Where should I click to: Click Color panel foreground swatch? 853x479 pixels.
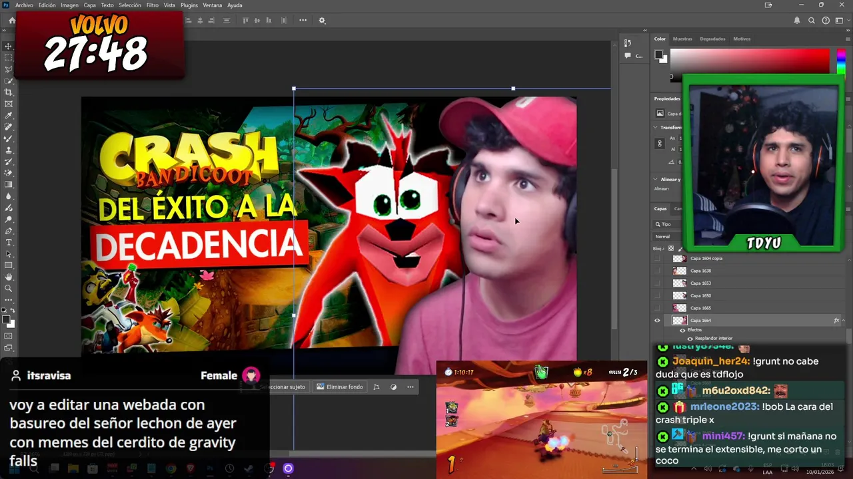click(658, 55)
